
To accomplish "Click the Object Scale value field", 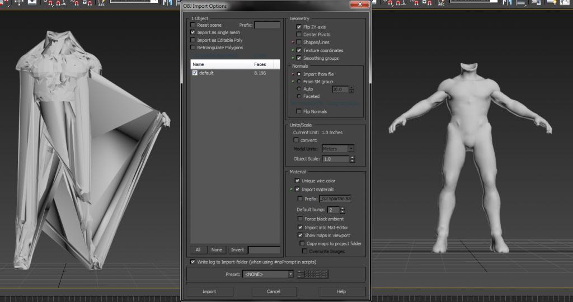I will [x=336, y=159].
